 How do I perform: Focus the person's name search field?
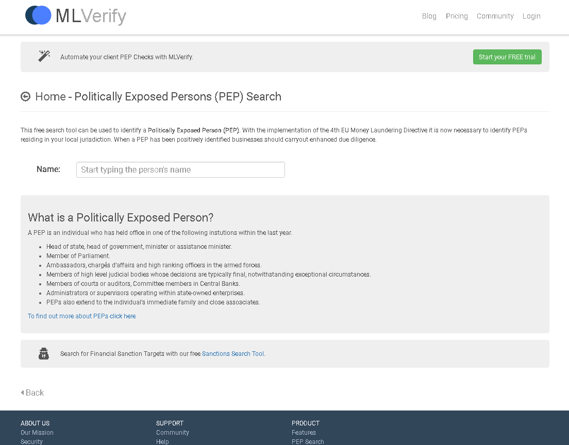(180, 170)
